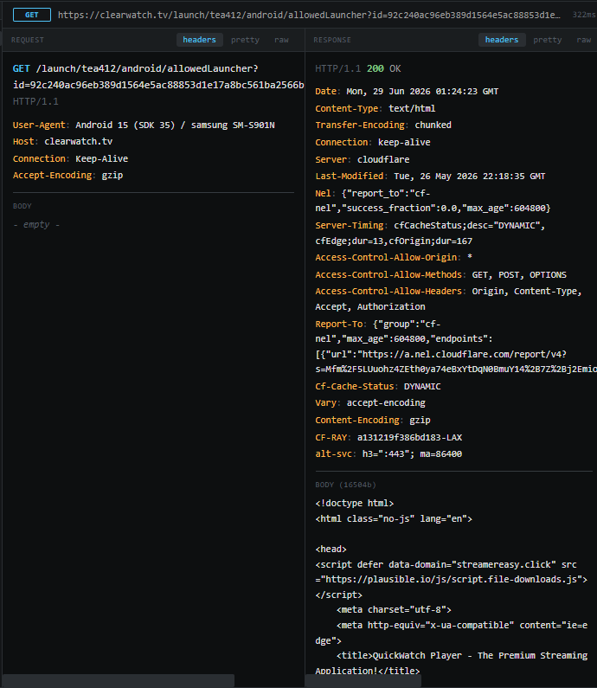Click the request pane horizontal scrollbar
Screen dimensions: 597x688
pos(119,681)
